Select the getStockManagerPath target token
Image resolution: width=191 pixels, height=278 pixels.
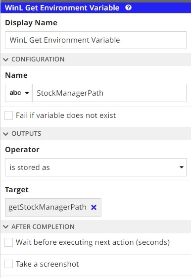click(48, 207)
